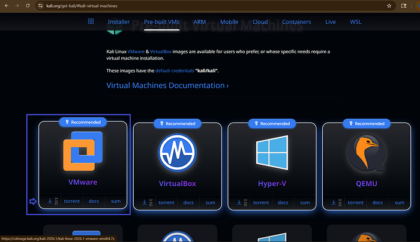Click the Recommended badge on QEMU card
Screen dimensions: 420x242
point(367,123)
